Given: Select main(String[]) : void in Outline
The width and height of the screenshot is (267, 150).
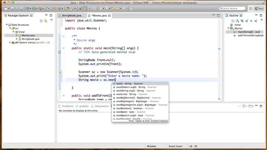Looking at the screenshot, I should 249,32.
